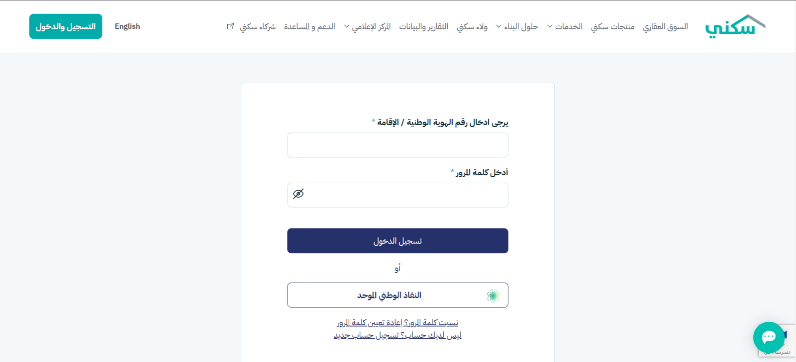The width and height of the screenshot is (796, 362).
Task: Expand the المركز الإعلامي dropdown menu
Action: point(367,26)
